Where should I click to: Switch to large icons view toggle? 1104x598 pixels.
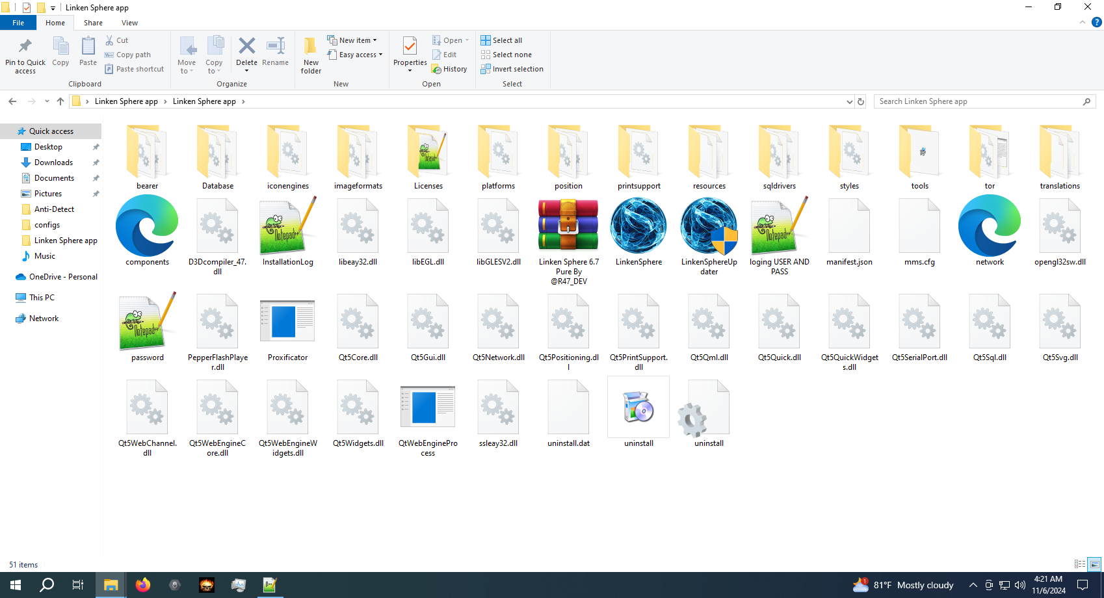[1095, 564]
